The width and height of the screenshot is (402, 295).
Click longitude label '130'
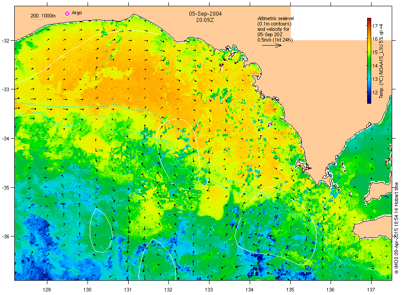point(88,290)
